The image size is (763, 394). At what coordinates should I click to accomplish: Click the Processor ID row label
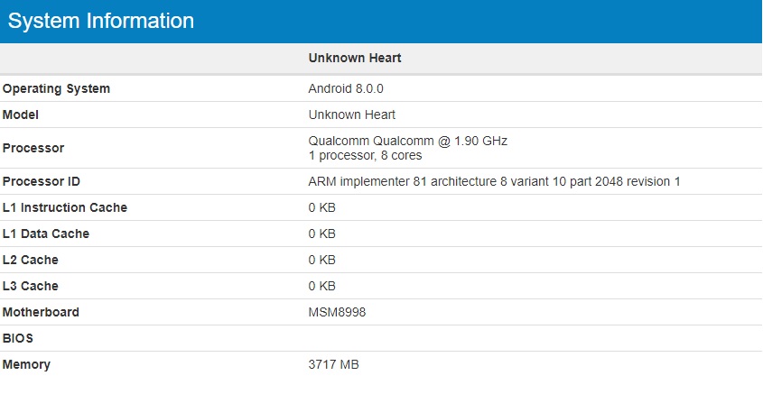42,182
